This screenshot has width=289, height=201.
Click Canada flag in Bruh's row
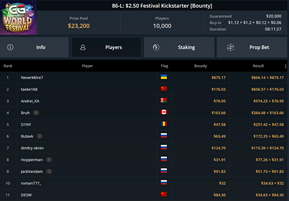pyautogui.click(x=164, y=112)
